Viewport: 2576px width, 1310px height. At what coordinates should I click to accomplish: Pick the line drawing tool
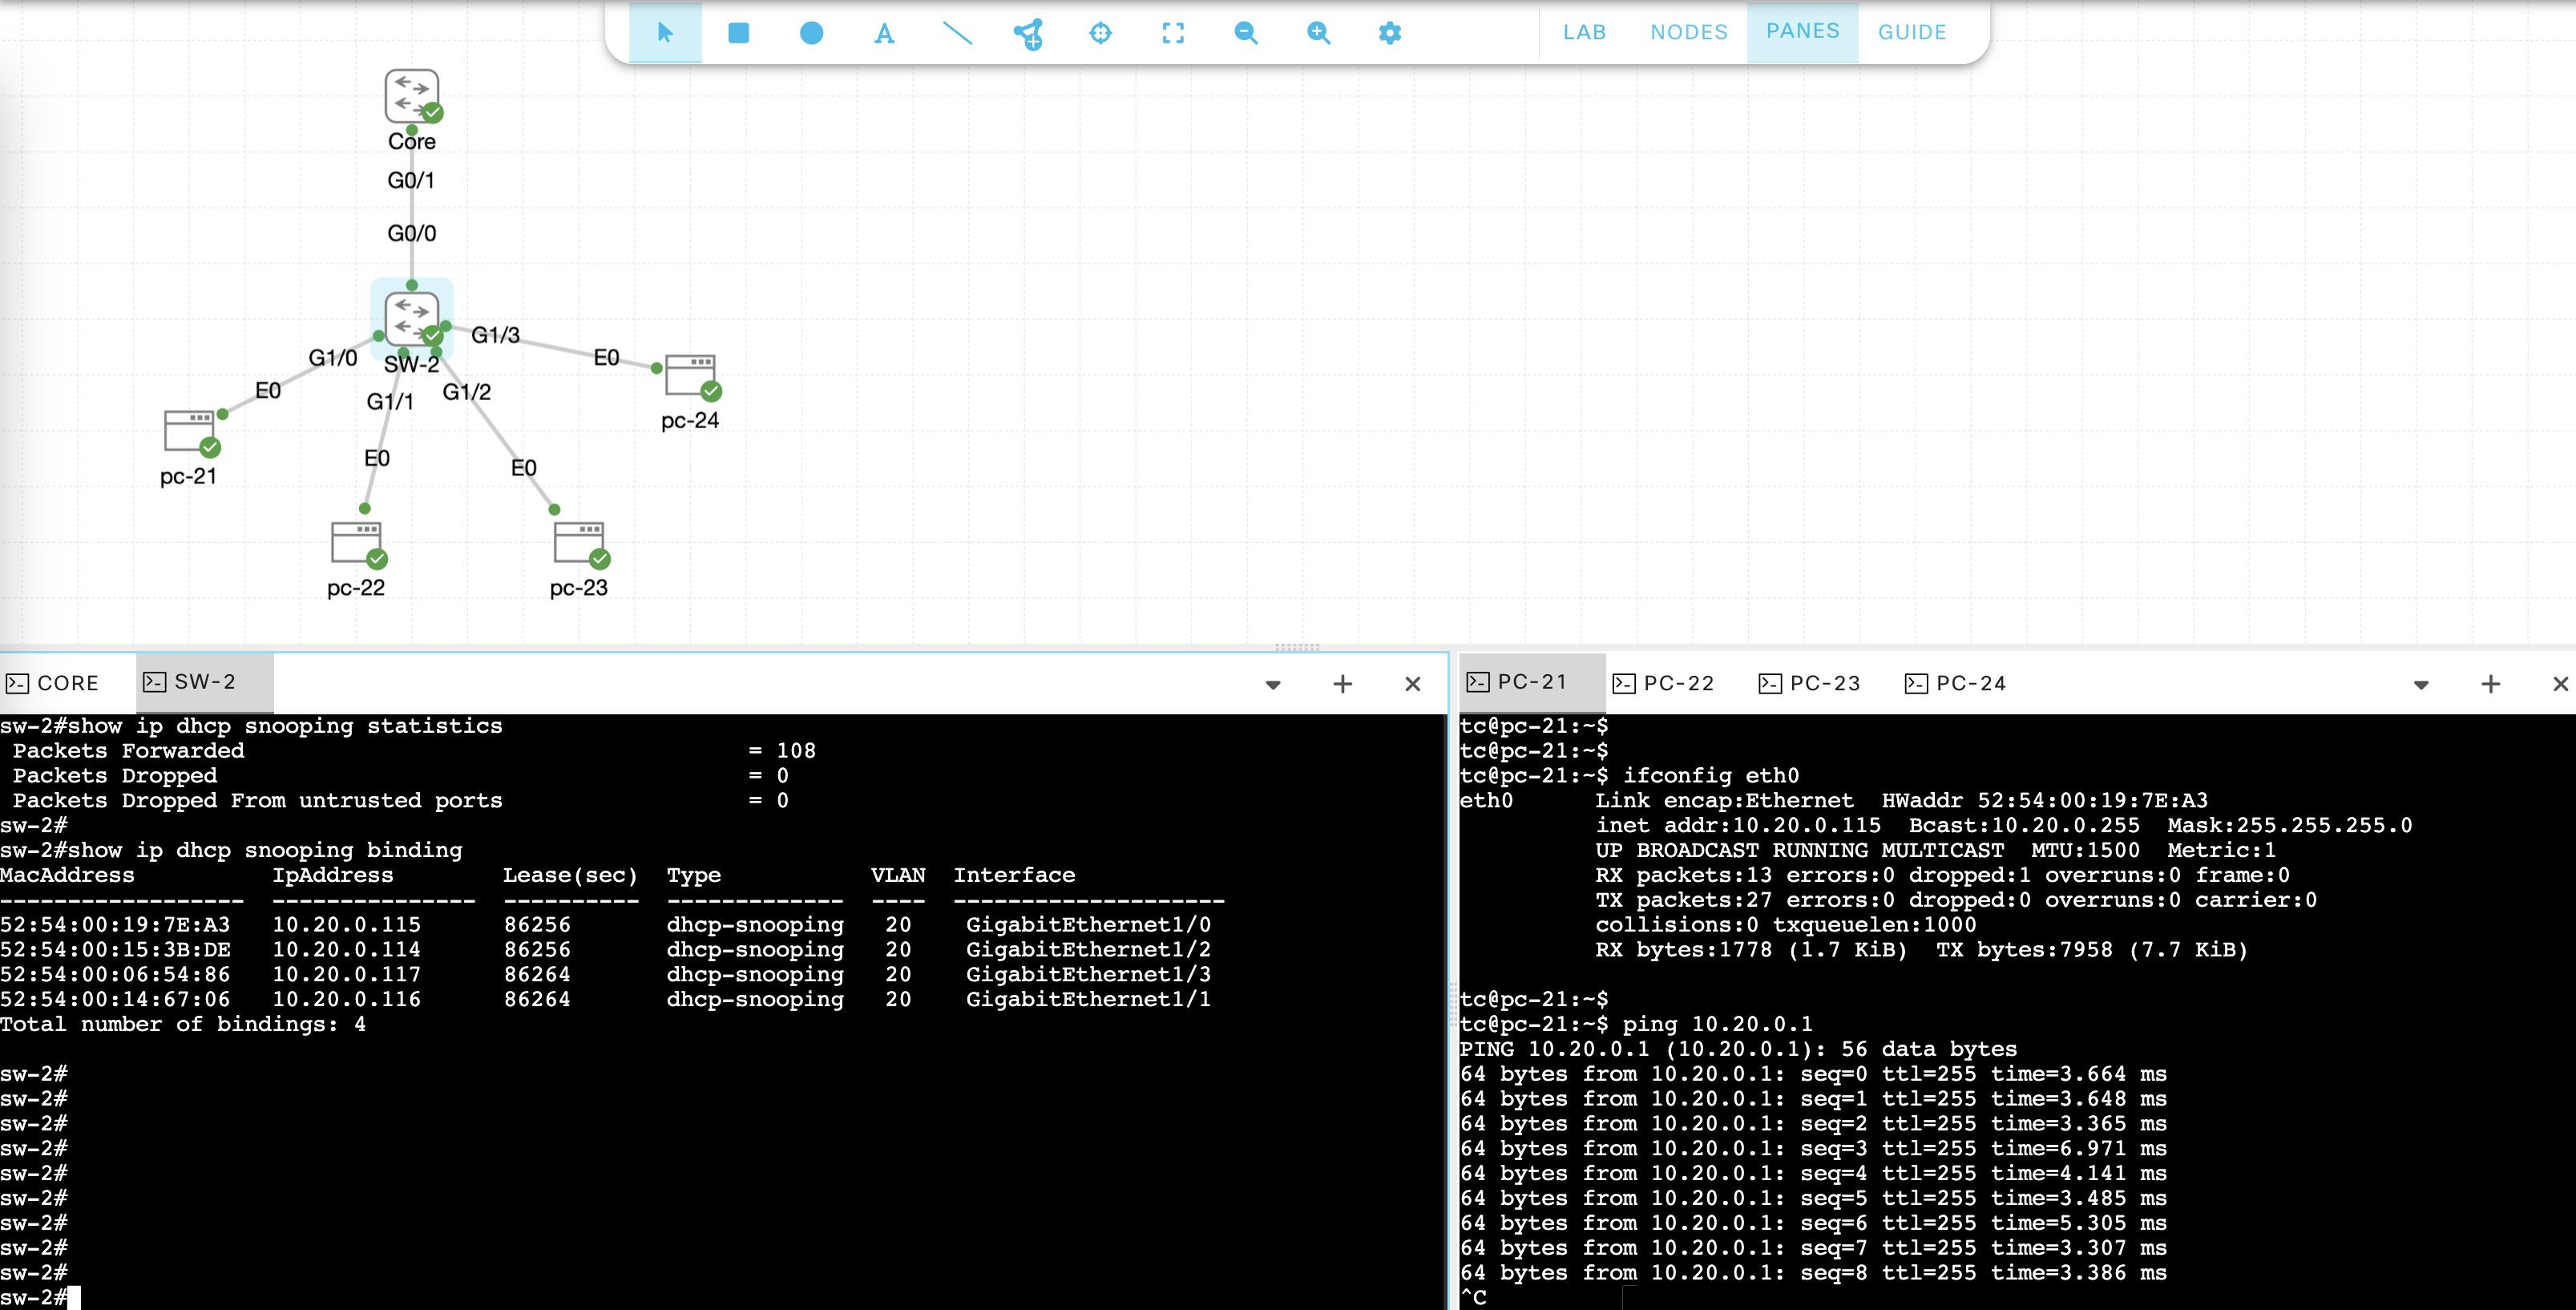pos(957,33)
